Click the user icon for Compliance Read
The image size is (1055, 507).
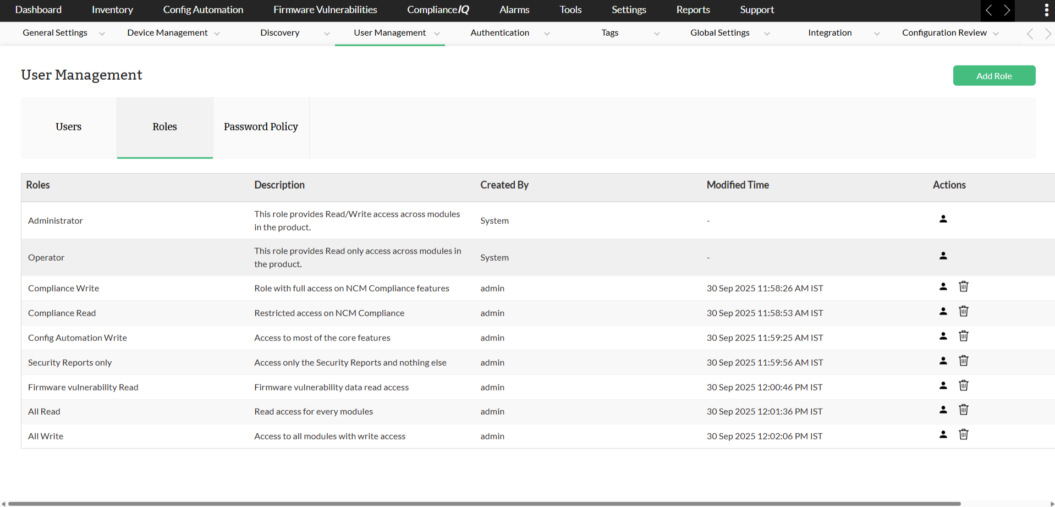click(943, 311)
